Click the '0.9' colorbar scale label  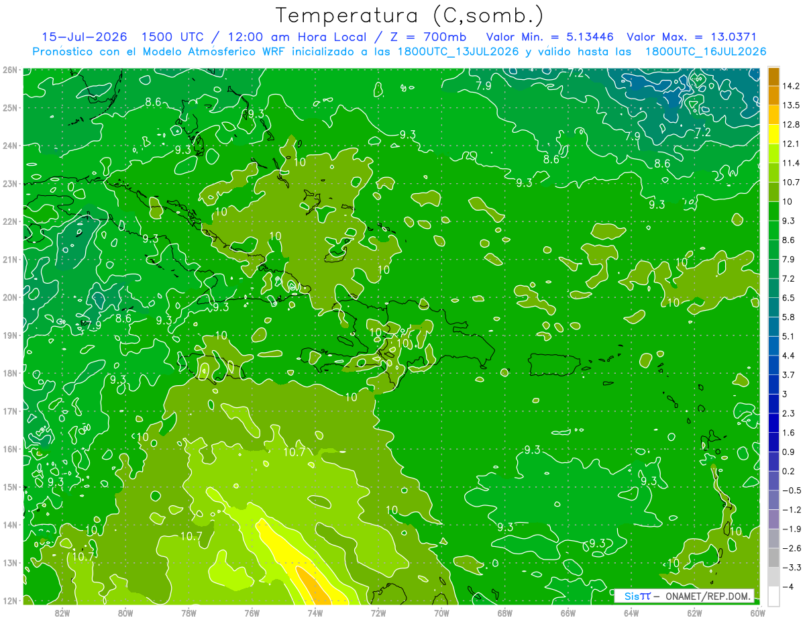pos(790,452)
